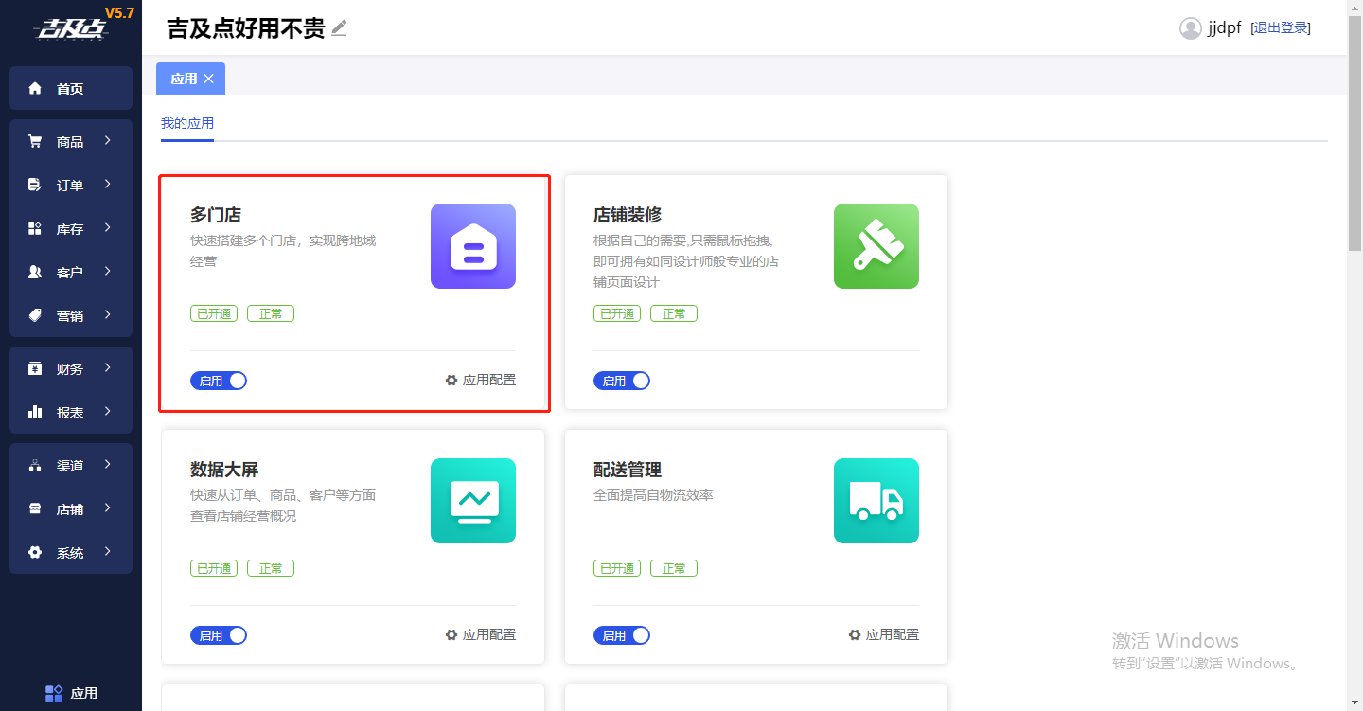This screenshot has height=711, width=1363.
Task: Click the 订单 order icon
Action: (35, 185)
